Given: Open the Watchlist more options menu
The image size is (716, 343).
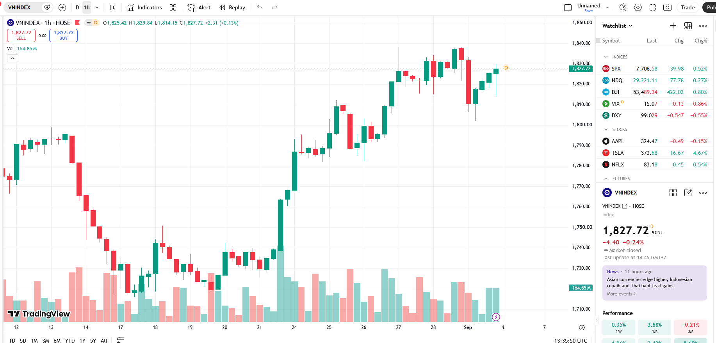Looking at the screenshot, I should pyautogui.click(x=703, y=26).
